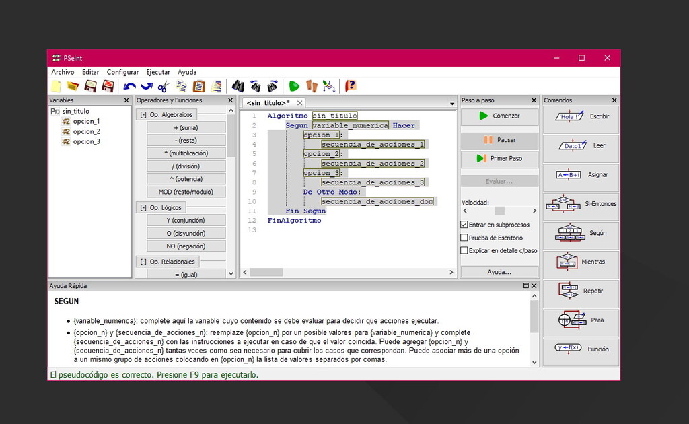Undo with the curved arrow icon
689x424 pixels.
point(129,85)
